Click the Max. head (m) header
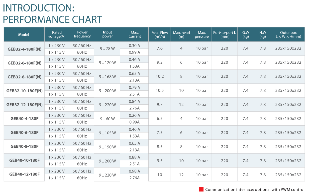 click(181, 34)
